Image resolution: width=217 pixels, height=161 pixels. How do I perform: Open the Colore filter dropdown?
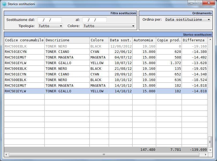[x=109, y=26]
